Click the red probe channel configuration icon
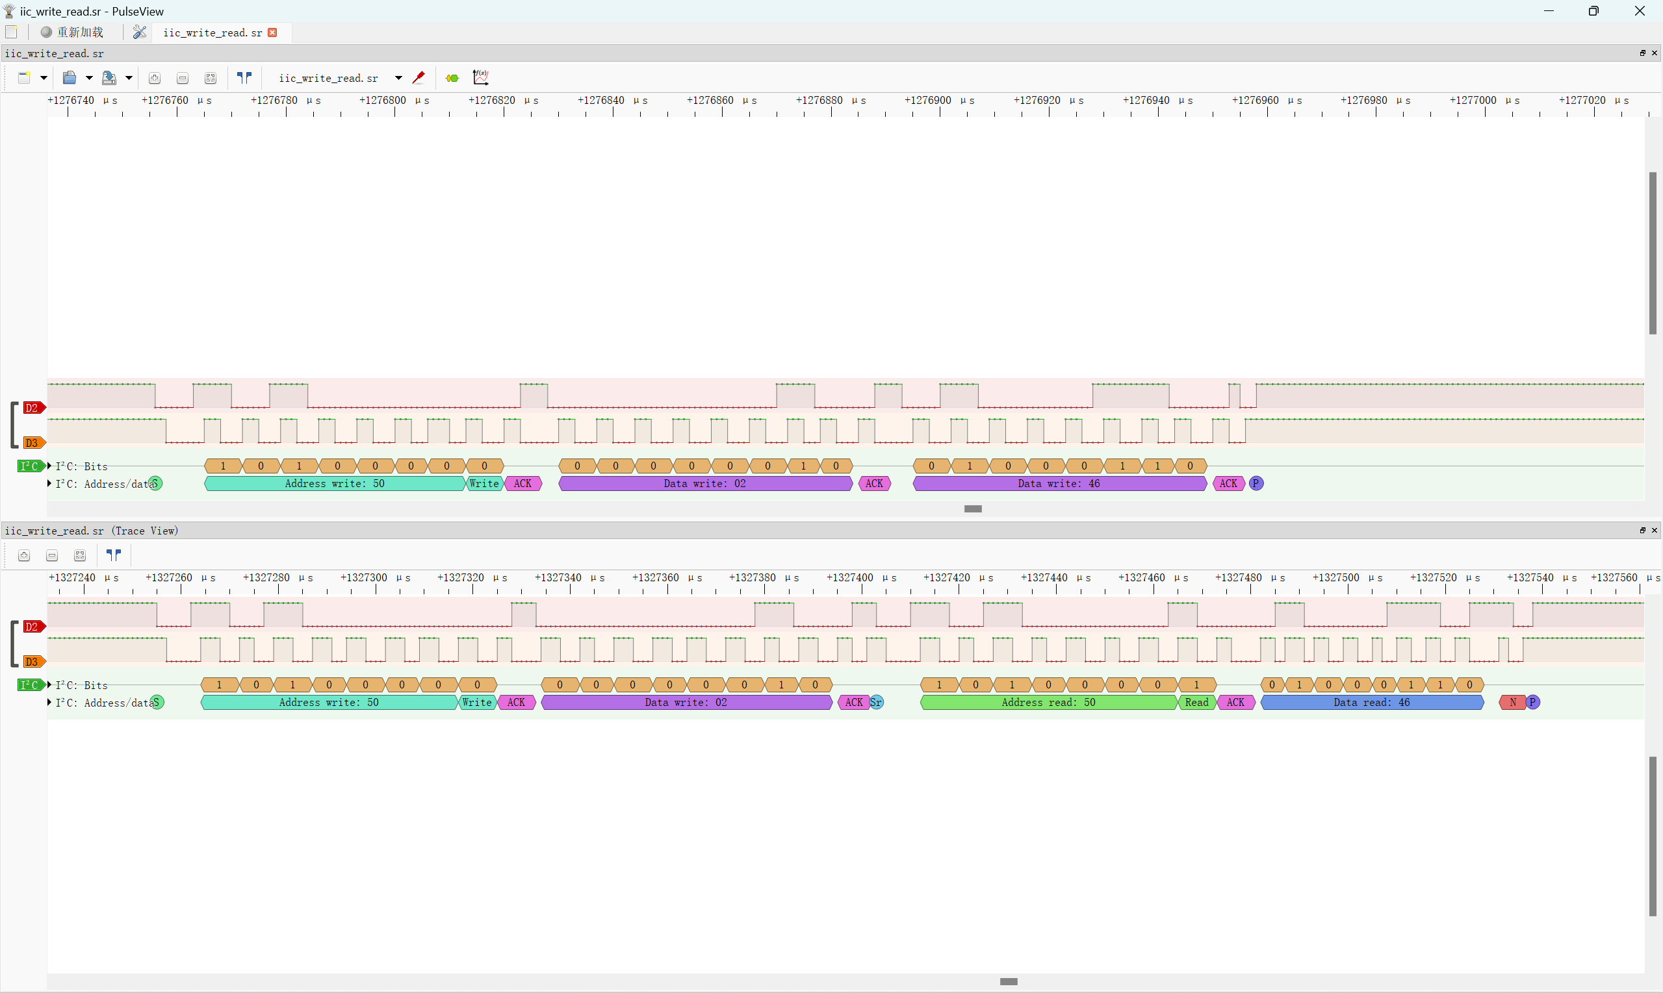1663x993 pixels. [419, 78]
